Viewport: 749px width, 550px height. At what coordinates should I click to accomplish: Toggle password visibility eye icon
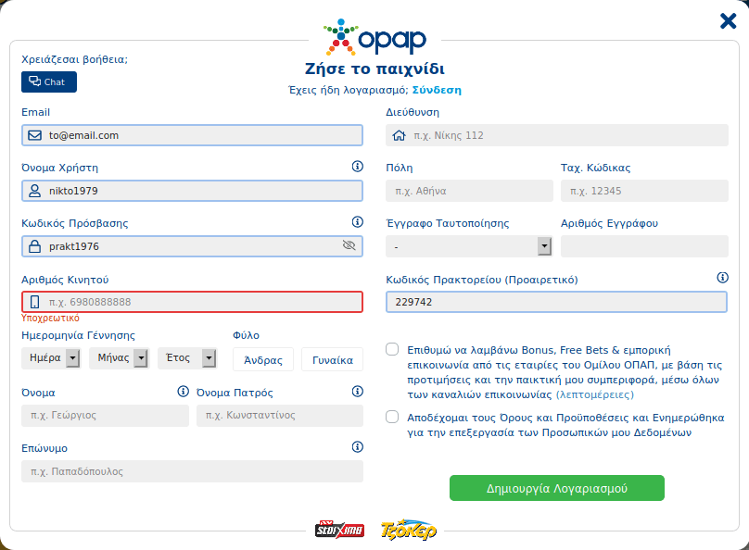click(x=349, y=245)
